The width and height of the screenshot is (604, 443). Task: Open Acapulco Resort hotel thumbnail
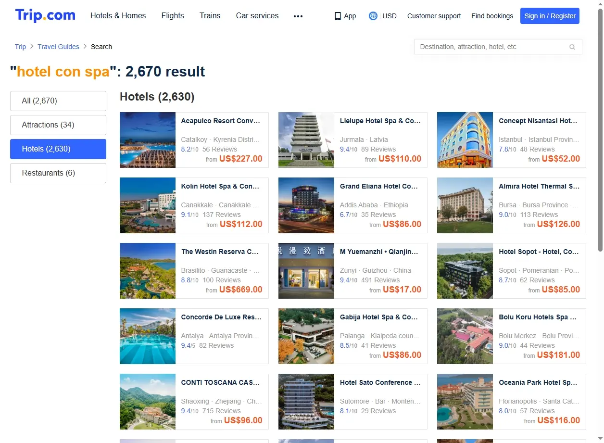coord(148,140)
